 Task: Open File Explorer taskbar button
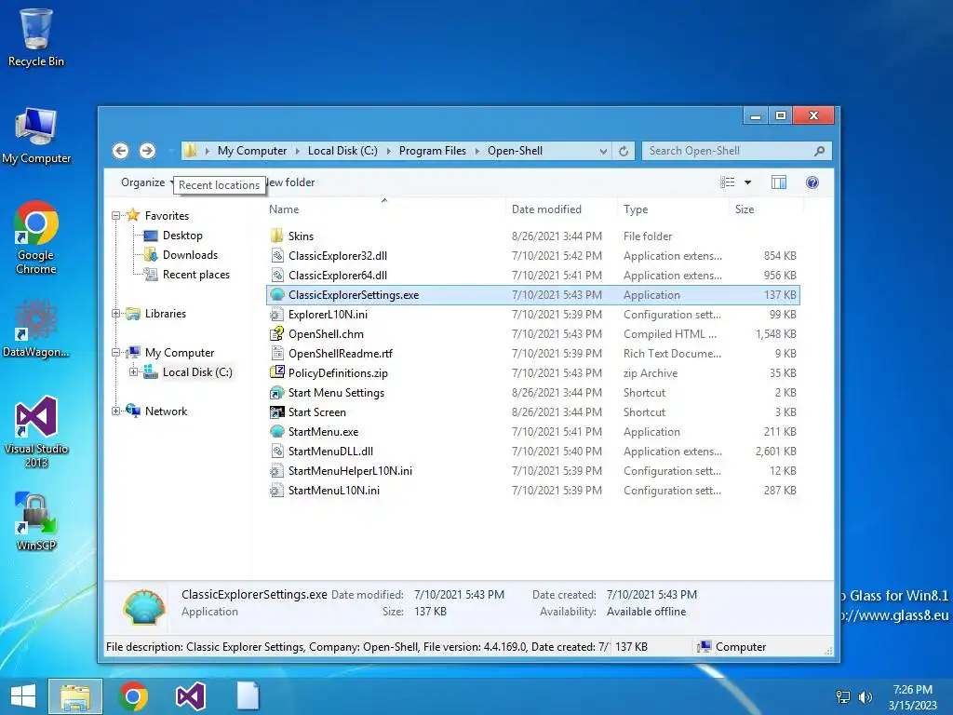[x=75, y=696]
